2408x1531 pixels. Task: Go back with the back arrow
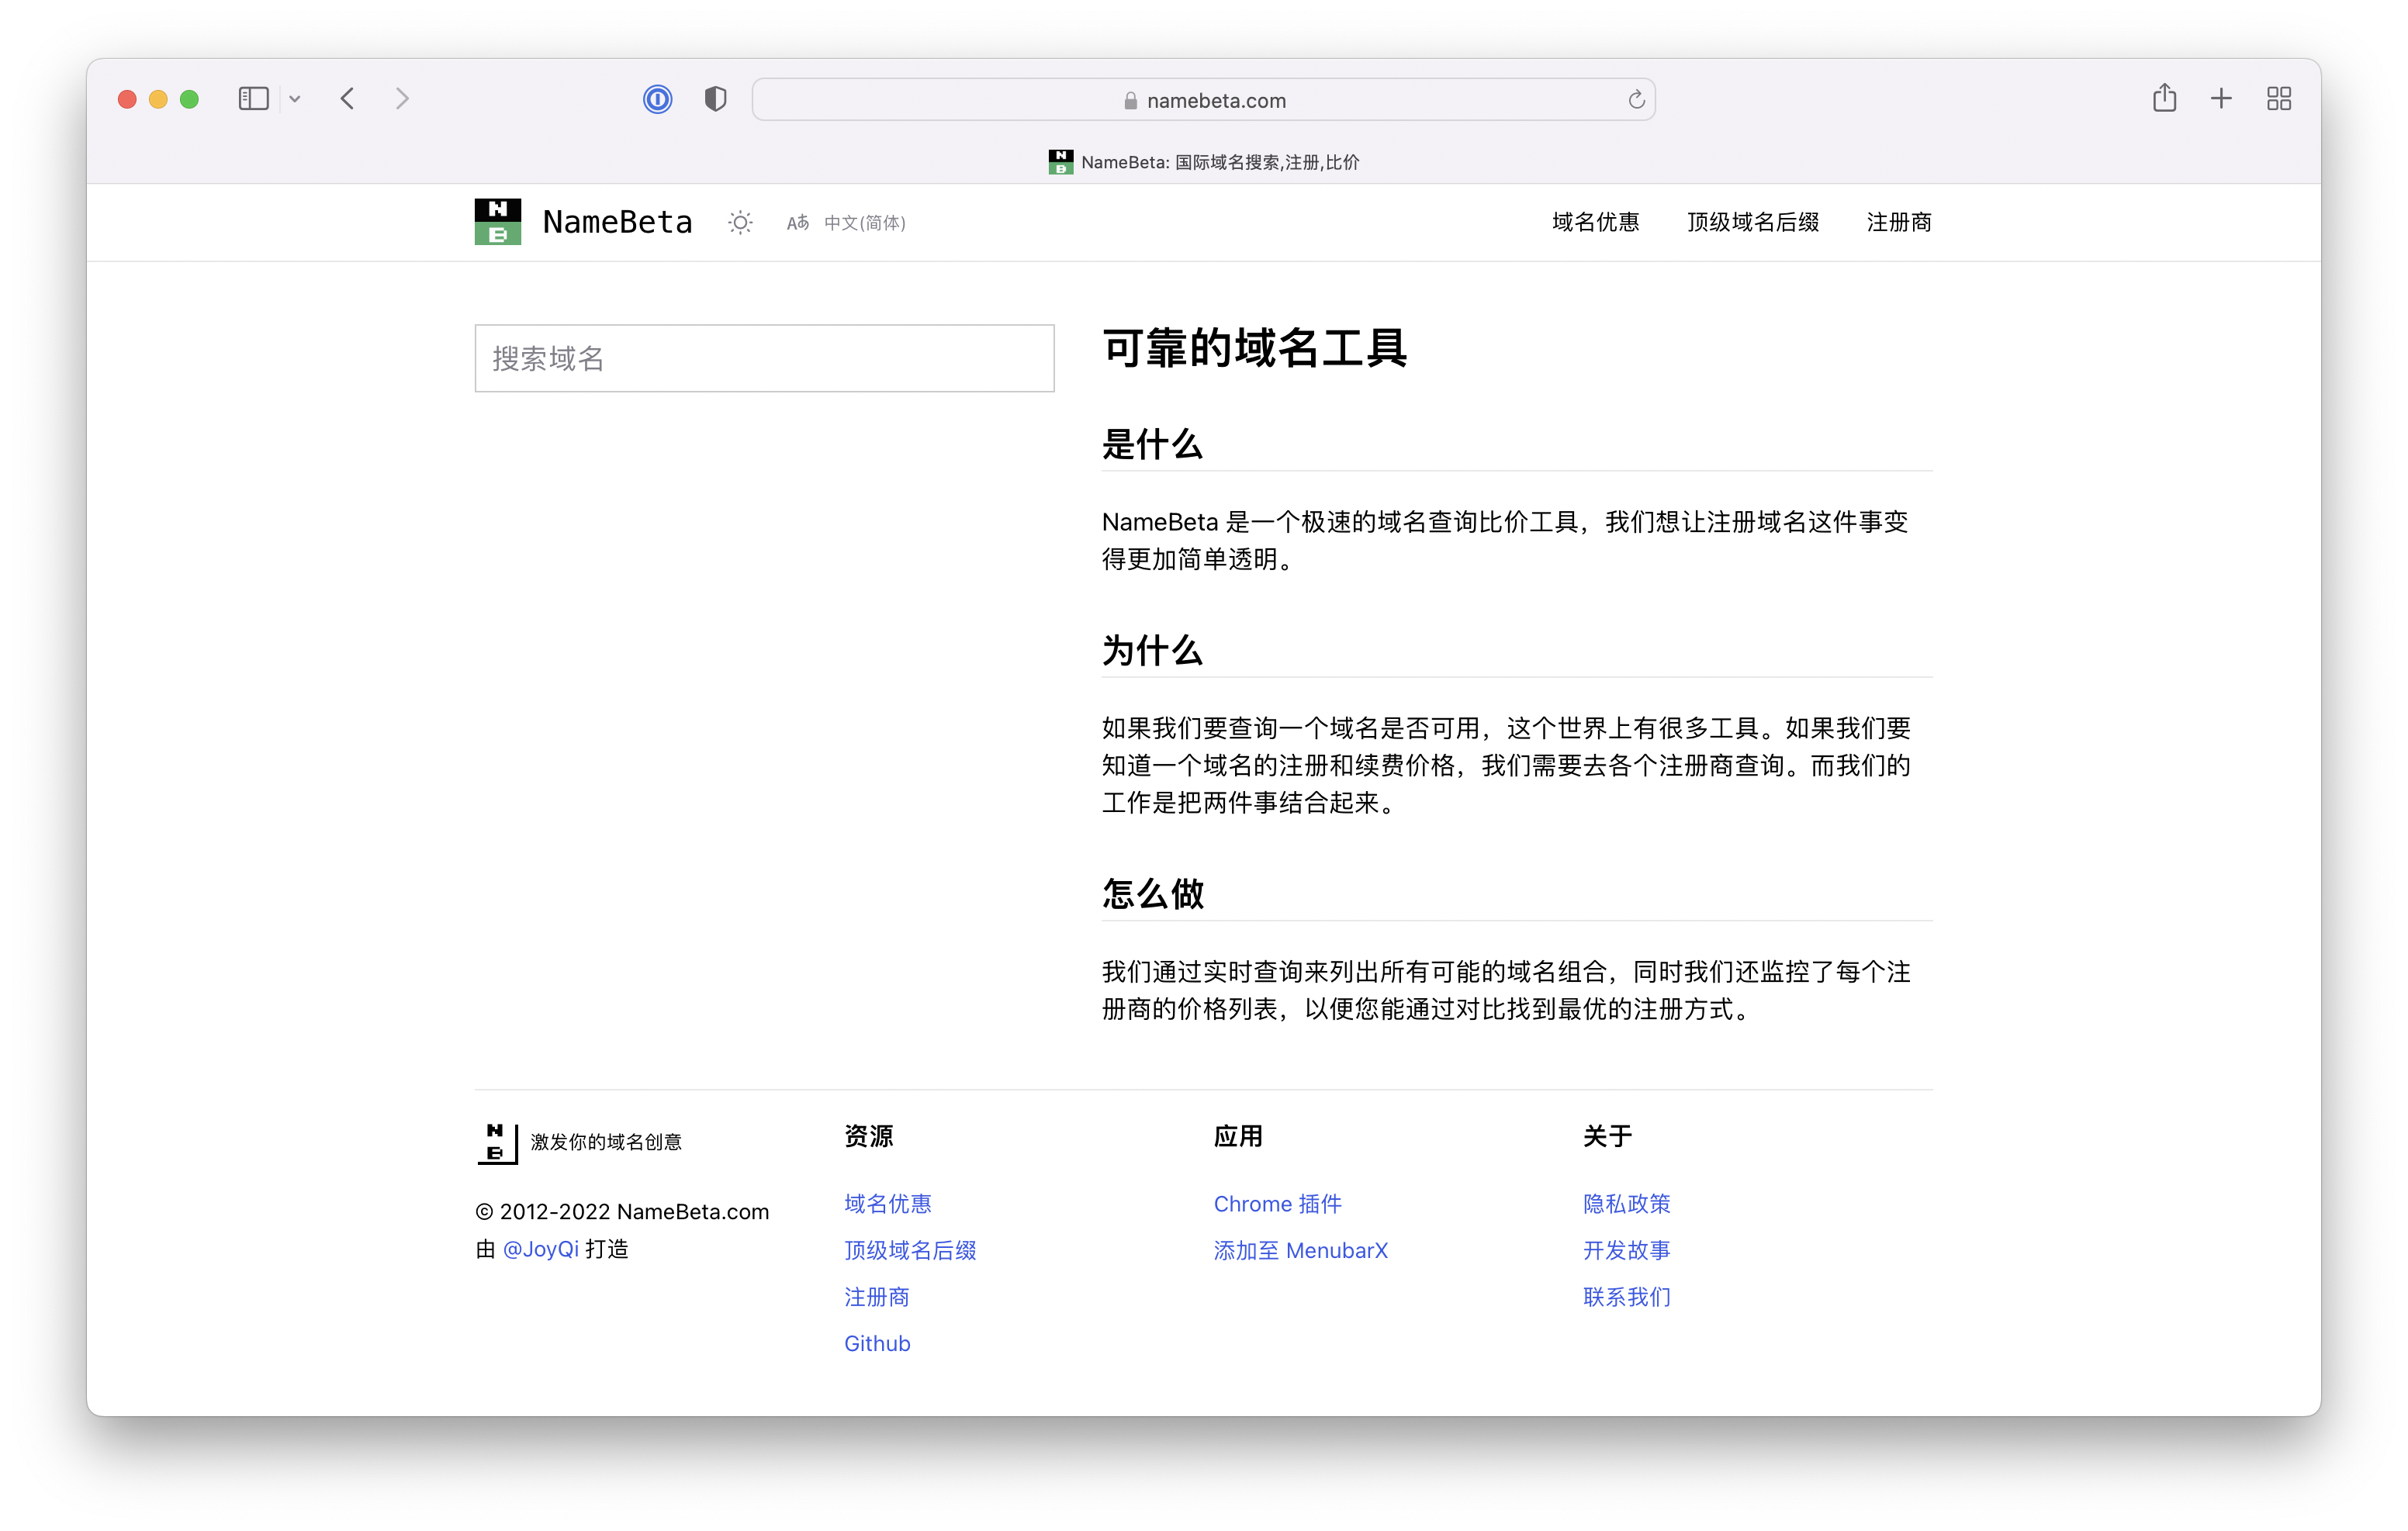(348, 99)
